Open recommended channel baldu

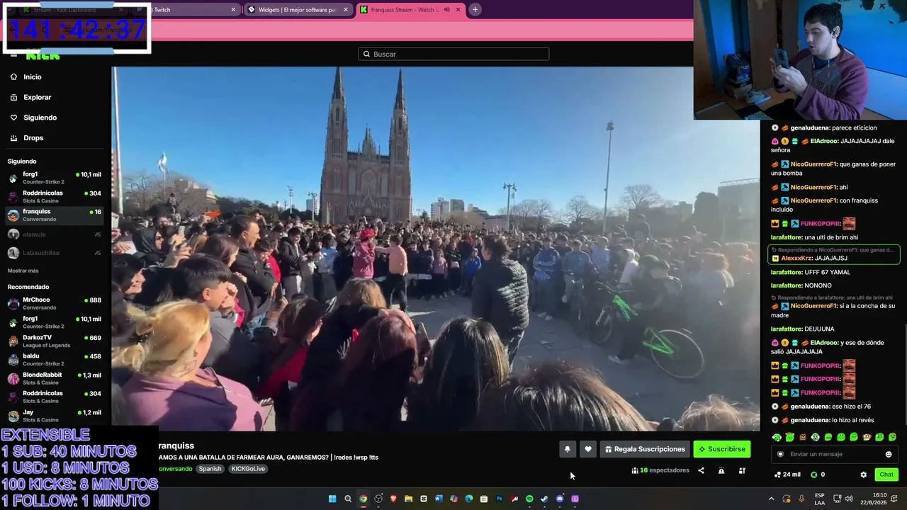55,360
